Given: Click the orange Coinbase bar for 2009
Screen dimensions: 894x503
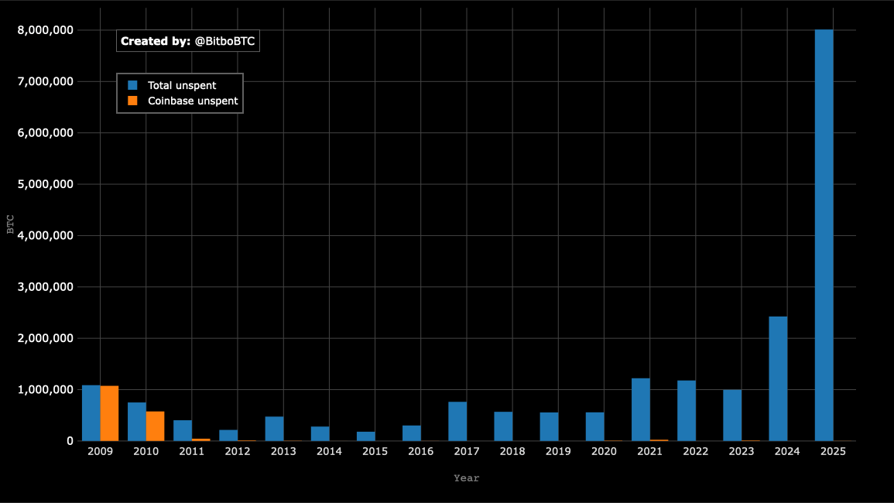Looking at the screenshot, I should [x=108, y=414].
